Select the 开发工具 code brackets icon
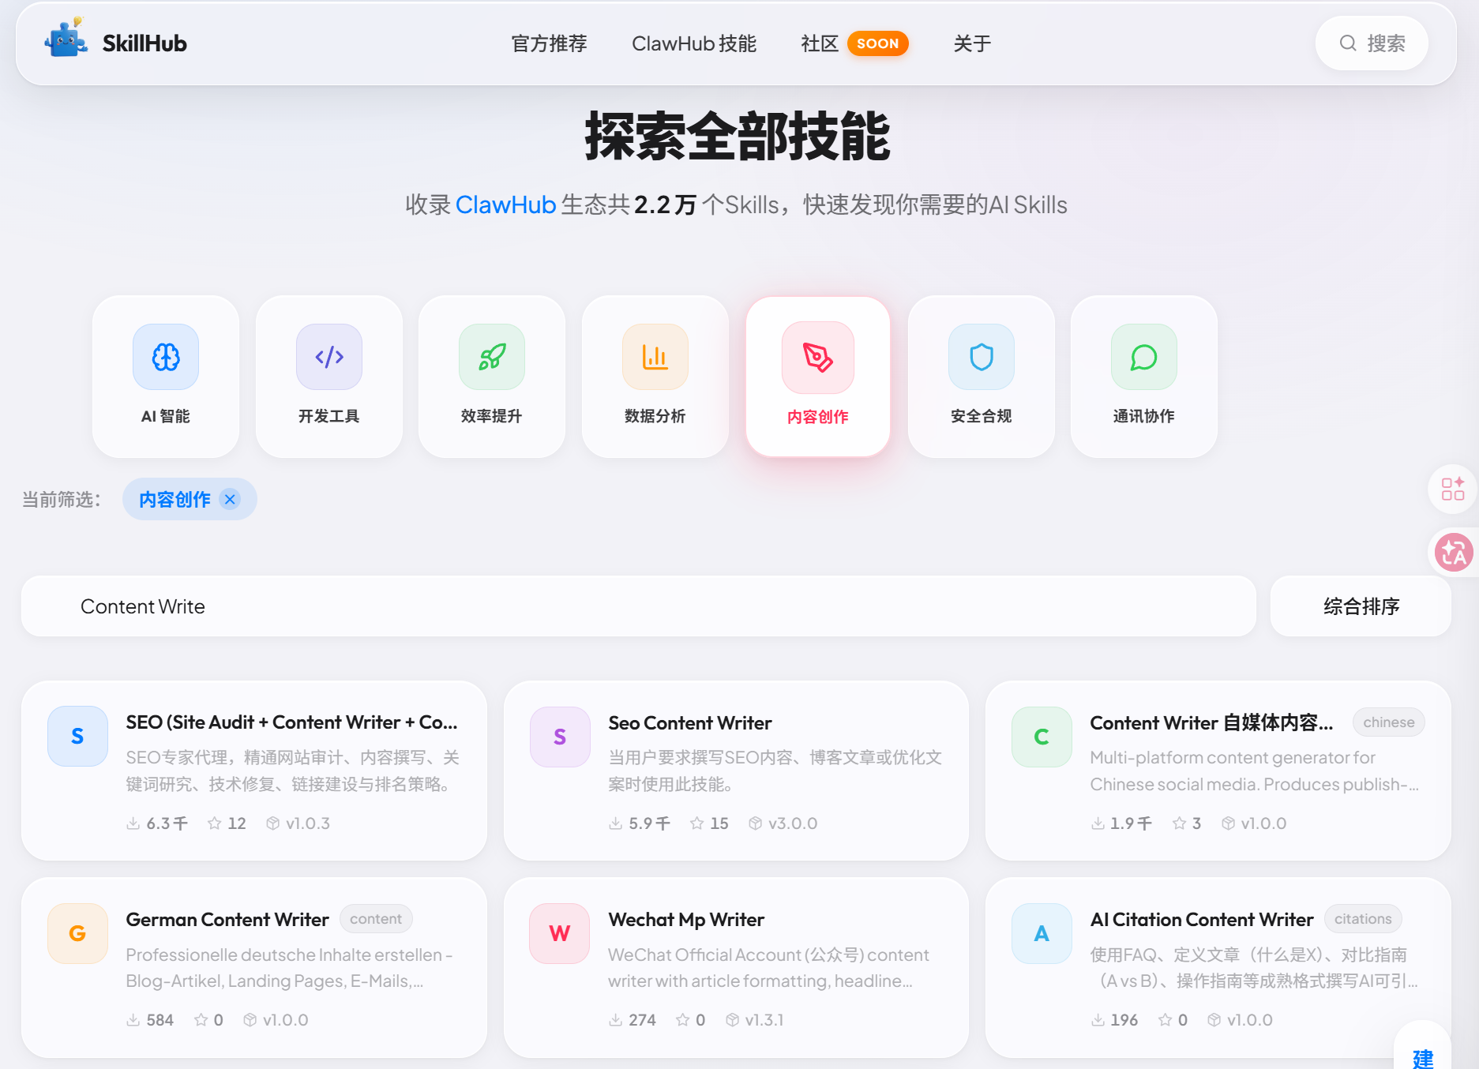 [x=329, y=357]
